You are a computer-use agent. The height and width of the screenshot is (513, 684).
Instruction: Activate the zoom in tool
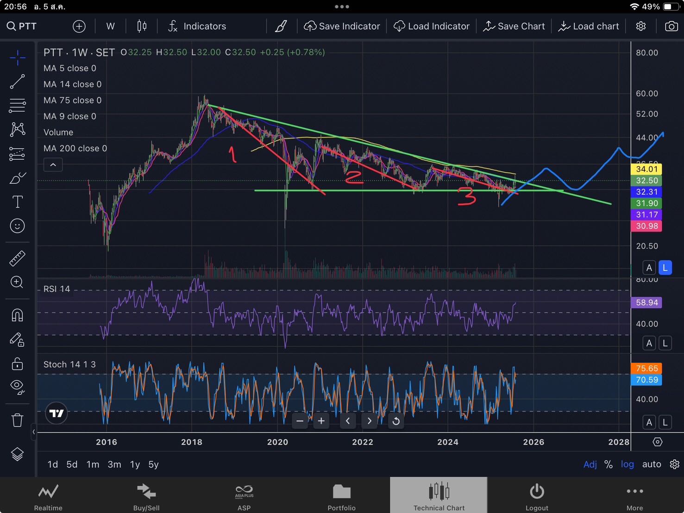[17, 282]
